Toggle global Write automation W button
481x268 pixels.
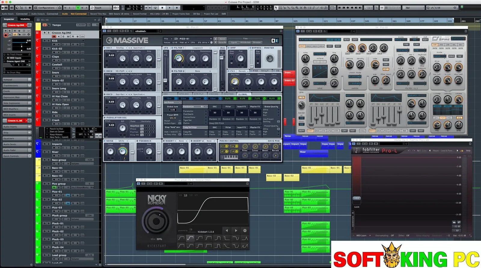tap(82, 8)
